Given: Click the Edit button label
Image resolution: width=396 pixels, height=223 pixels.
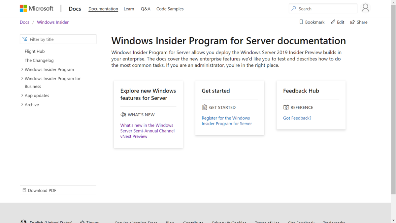Looking at the screenshot, I should (341, 22).
